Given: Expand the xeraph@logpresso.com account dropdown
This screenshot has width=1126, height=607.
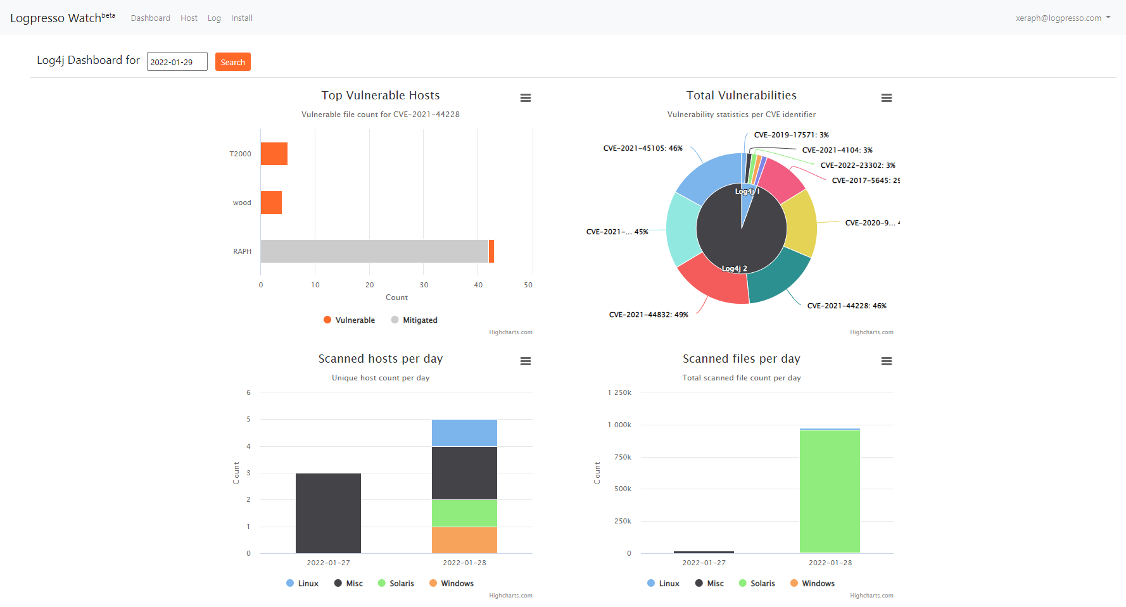Looking at the screenshot, I should click(1063, 18).
